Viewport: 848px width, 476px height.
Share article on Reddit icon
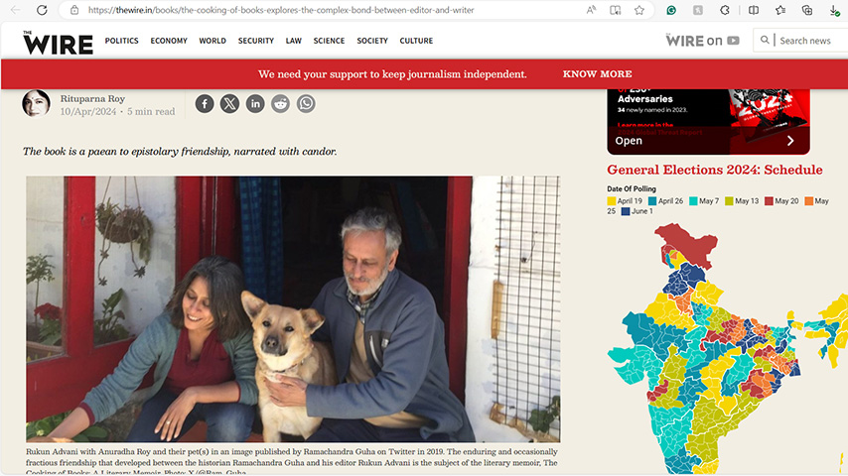[281, 104]
